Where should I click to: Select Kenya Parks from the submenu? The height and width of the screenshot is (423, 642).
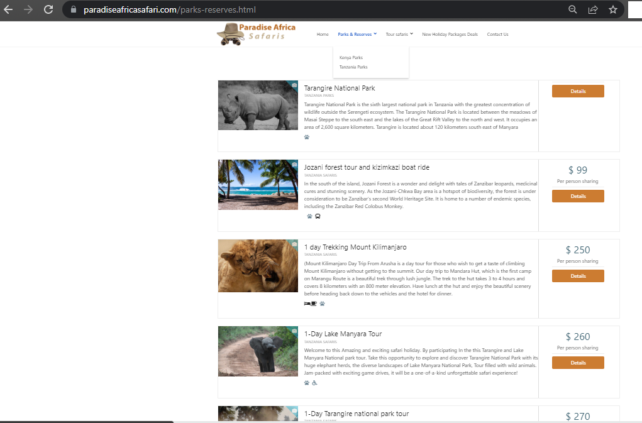[x=351, y=58]
